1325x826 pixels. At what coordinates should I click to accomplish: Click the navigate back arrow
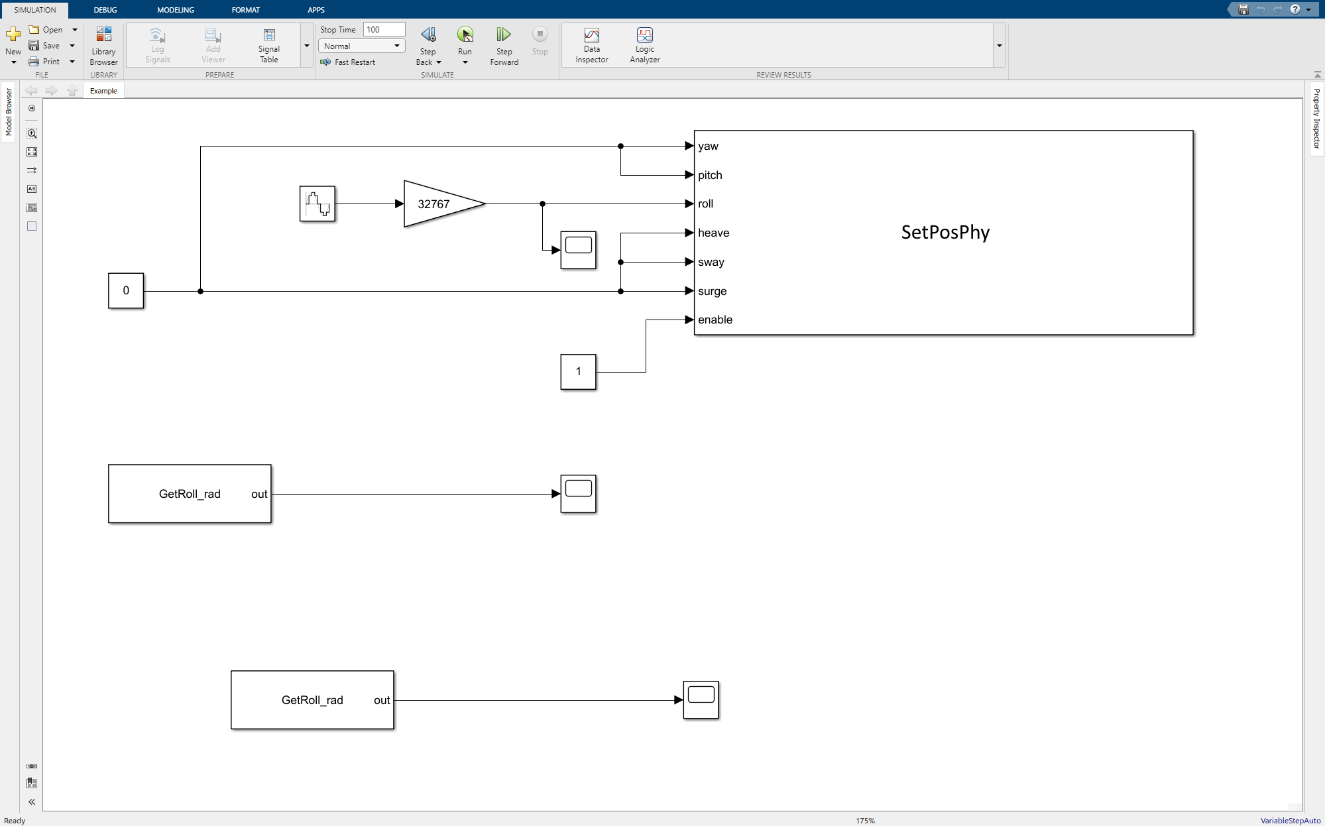pyautogui.click(x=31, y=91)
